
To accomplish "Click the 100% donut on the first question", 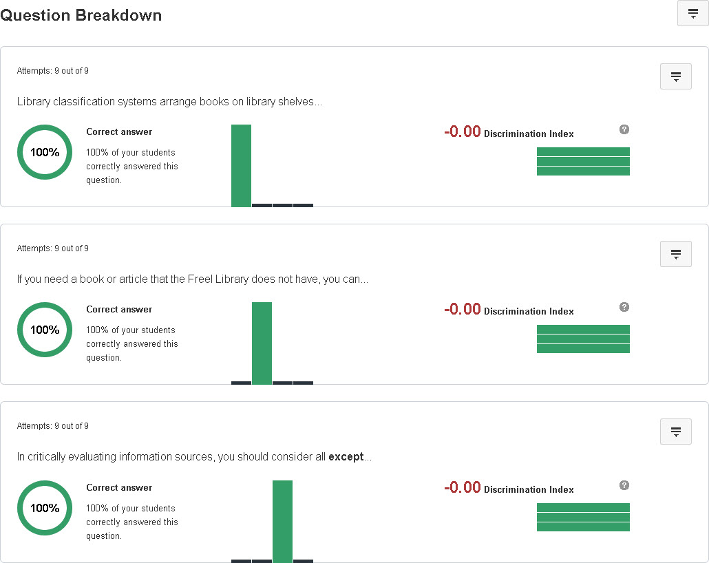I will [x=44, y=152].
